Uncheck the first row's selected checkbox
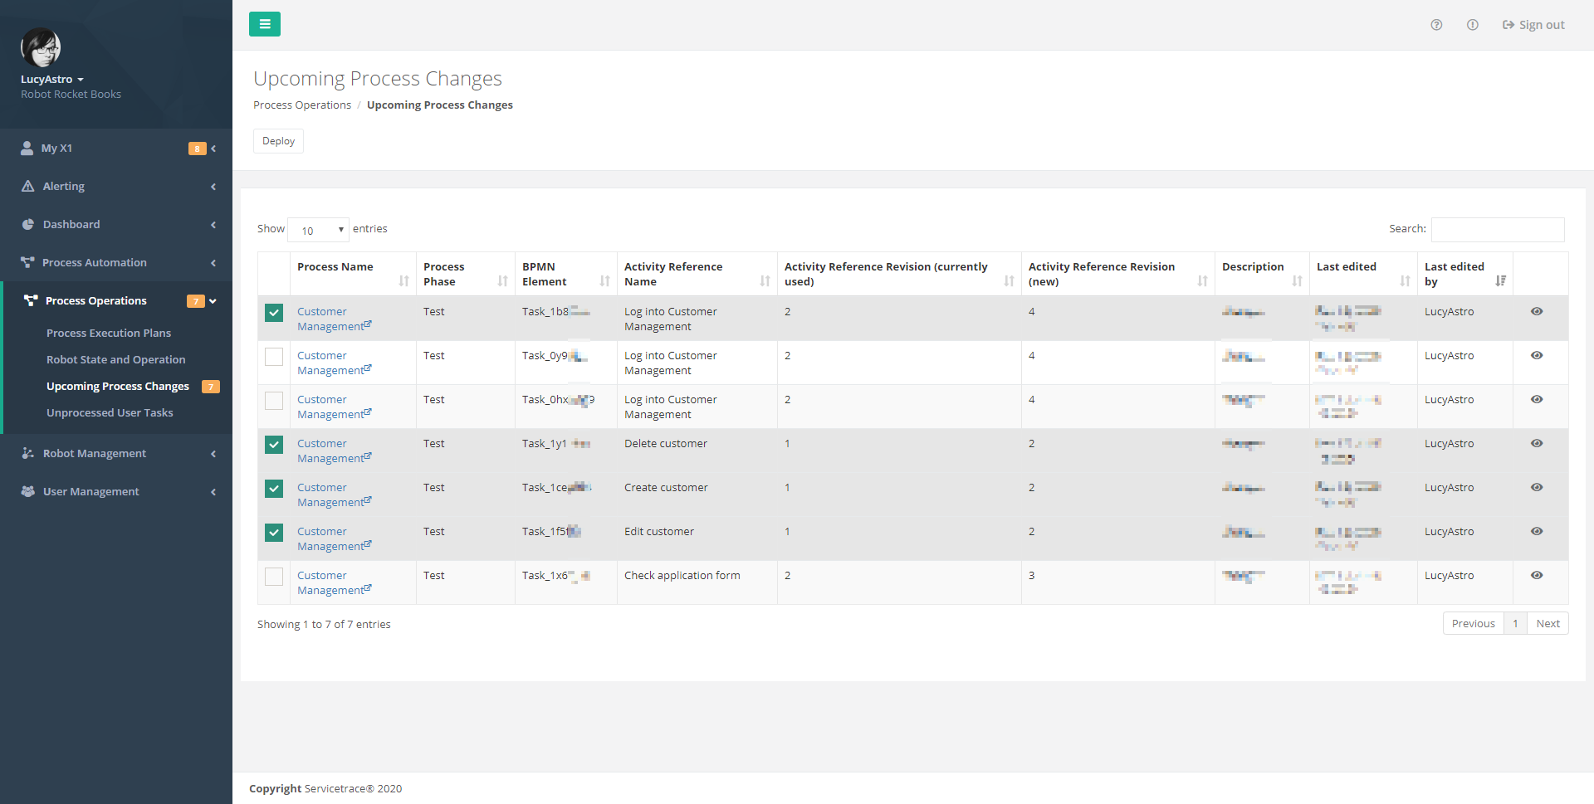 tap(273, 313)
